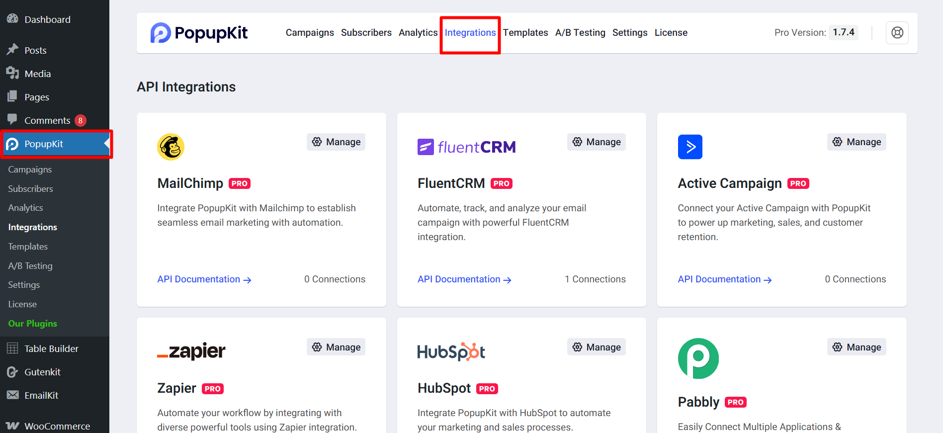Click the HubSpot PRO badge
The width and height of the screenshot is (943, 433).
pos(487,389)
